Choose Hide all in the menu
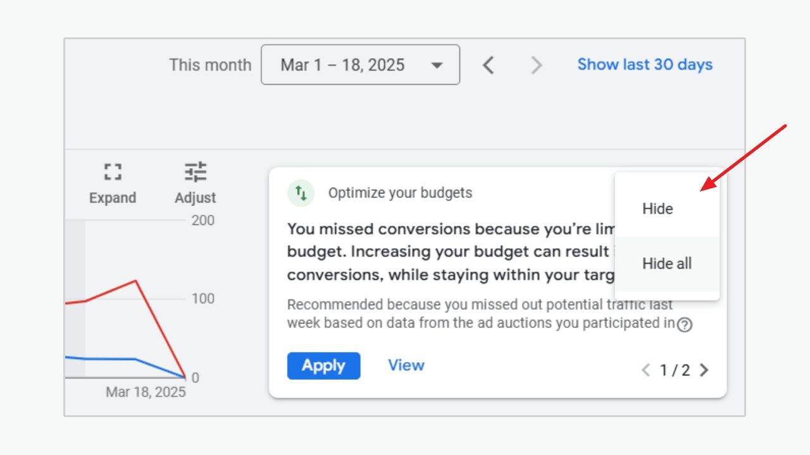Image resolution: width=810 pixels, height=455 pixels. [667, 264]
